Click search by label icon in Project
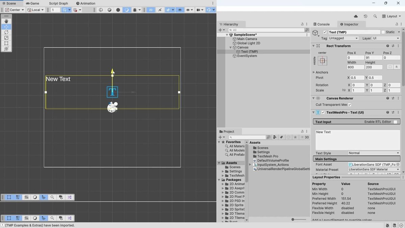Viewport: 405px width, 228px height. [281, 137]
